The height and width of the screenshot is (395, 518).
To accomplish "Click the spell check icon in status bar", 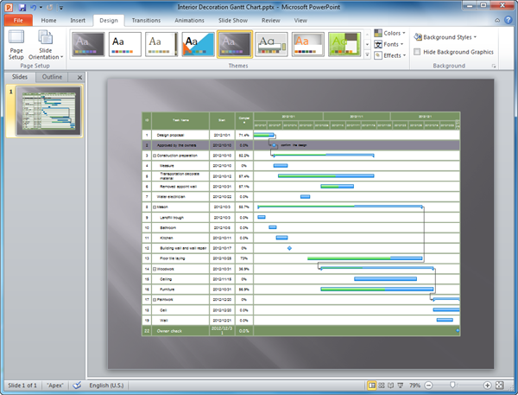I will pos(76,385).
